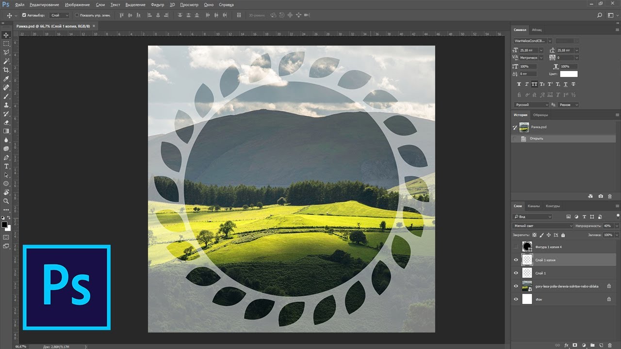This screenshot has height=349, width=621.
Task: Toggle the Автовыбор checkbox
Action: pos(24,15)
